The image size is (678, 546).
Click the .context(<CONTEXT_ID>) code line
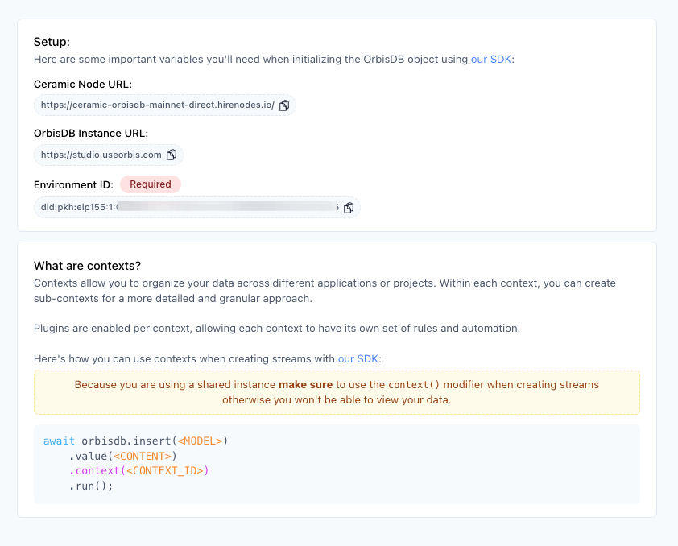pos(138,471)
